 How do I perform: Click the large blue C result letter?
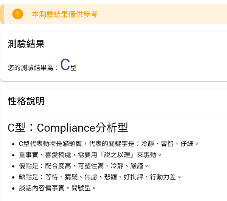(x=65, y=64)
